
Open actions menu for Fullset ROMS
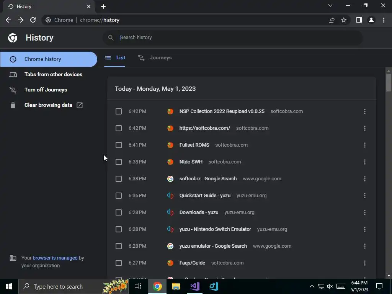365,145
